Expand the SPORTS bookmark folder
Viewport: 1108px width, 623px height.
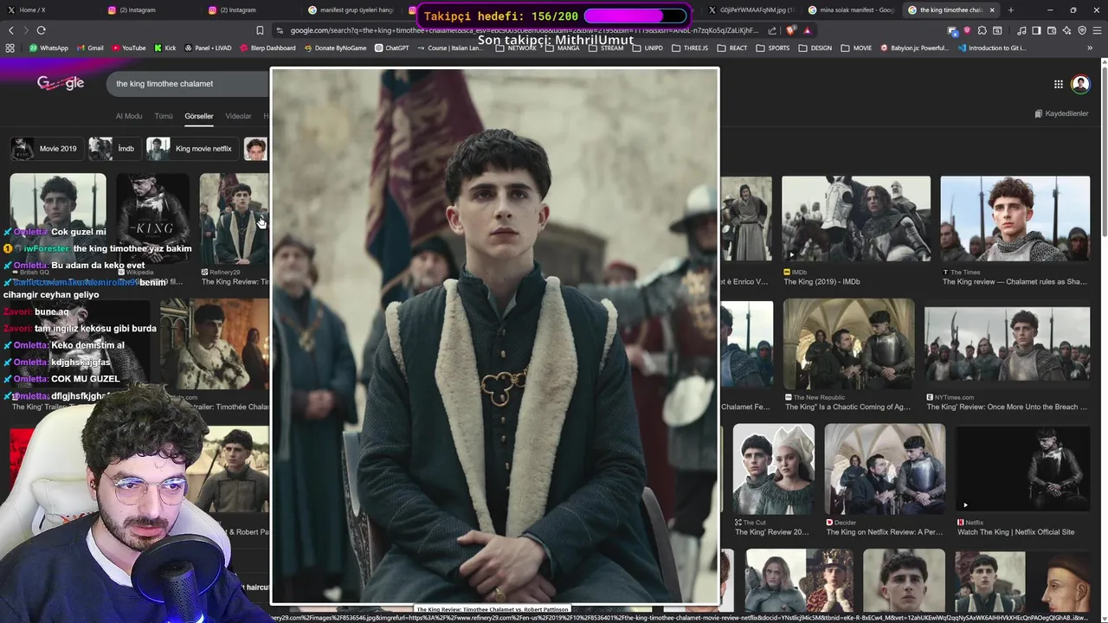773,48
